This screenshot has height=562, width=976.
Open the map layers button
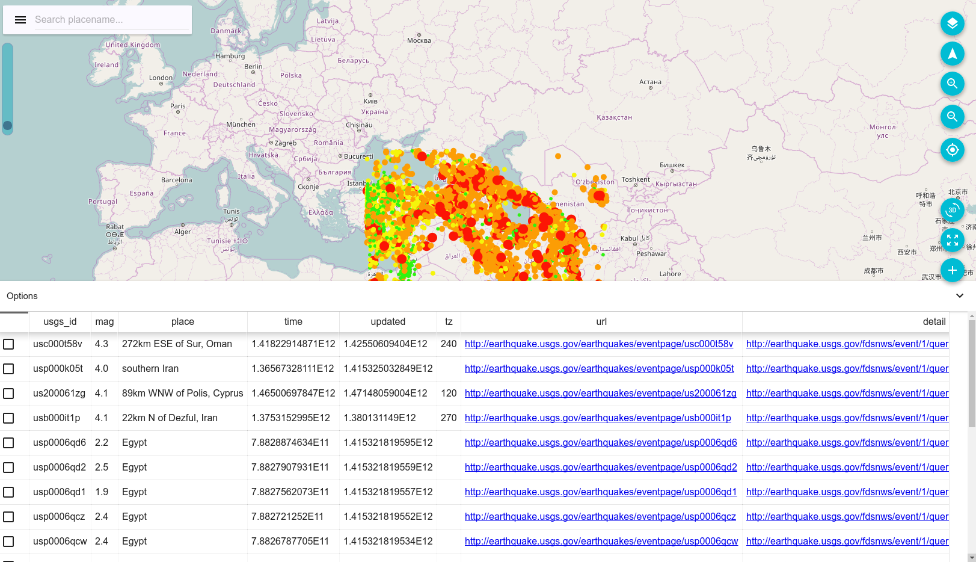952,23
